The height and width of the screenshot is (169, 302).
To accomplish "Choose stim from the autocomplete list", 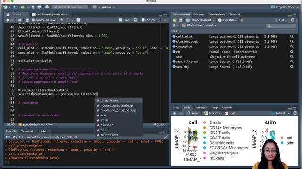I will 118,120.
